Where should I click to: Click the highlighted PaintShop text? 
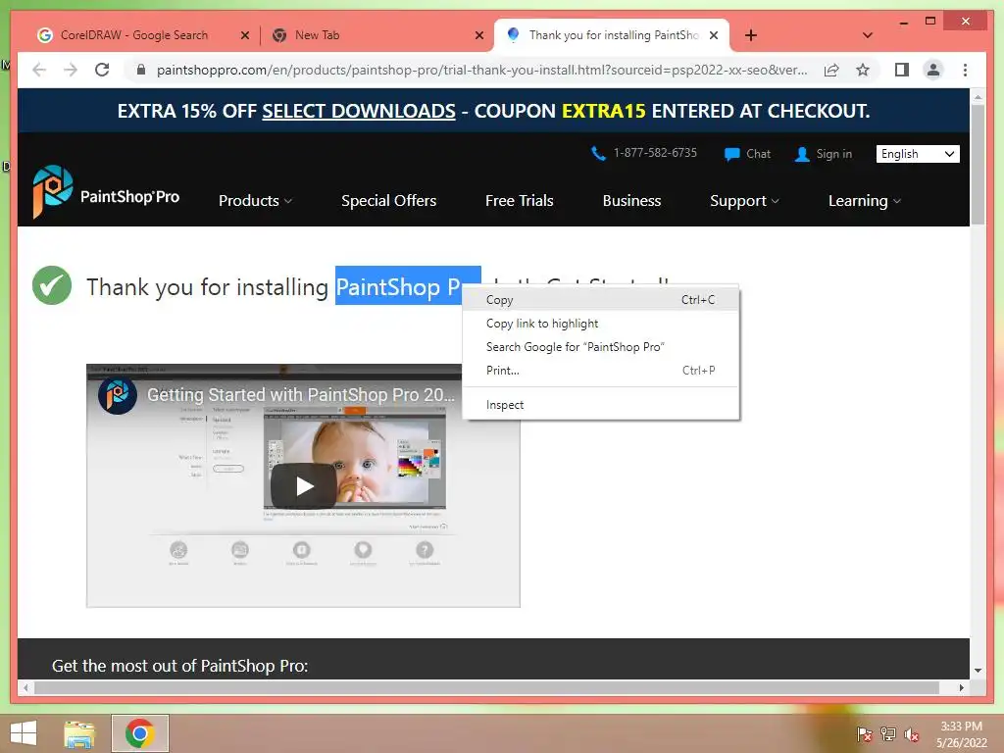click(x=398, y=287)
